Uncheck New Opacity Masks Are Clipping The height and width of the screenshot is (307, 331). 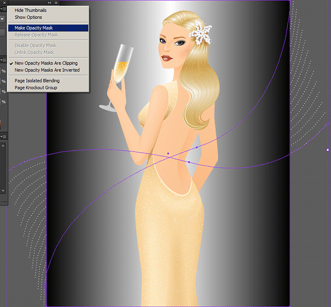pos(46,63)
